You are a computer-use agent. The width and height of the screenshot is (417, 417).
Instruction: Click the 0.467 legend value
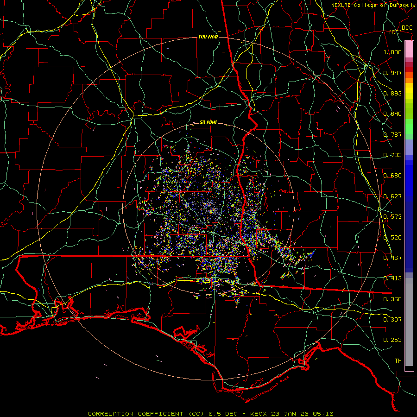(x=392, y=258)
